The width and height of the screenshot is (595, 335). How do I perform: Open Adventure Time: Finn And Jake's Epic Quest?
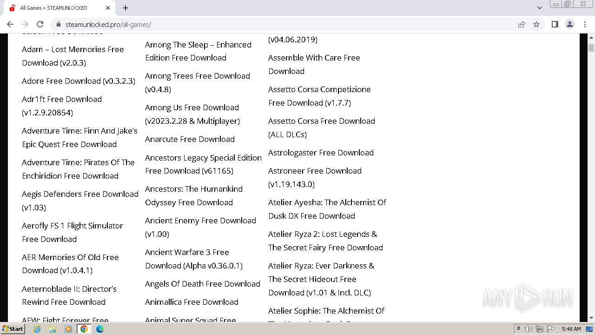tap(79, 137)
